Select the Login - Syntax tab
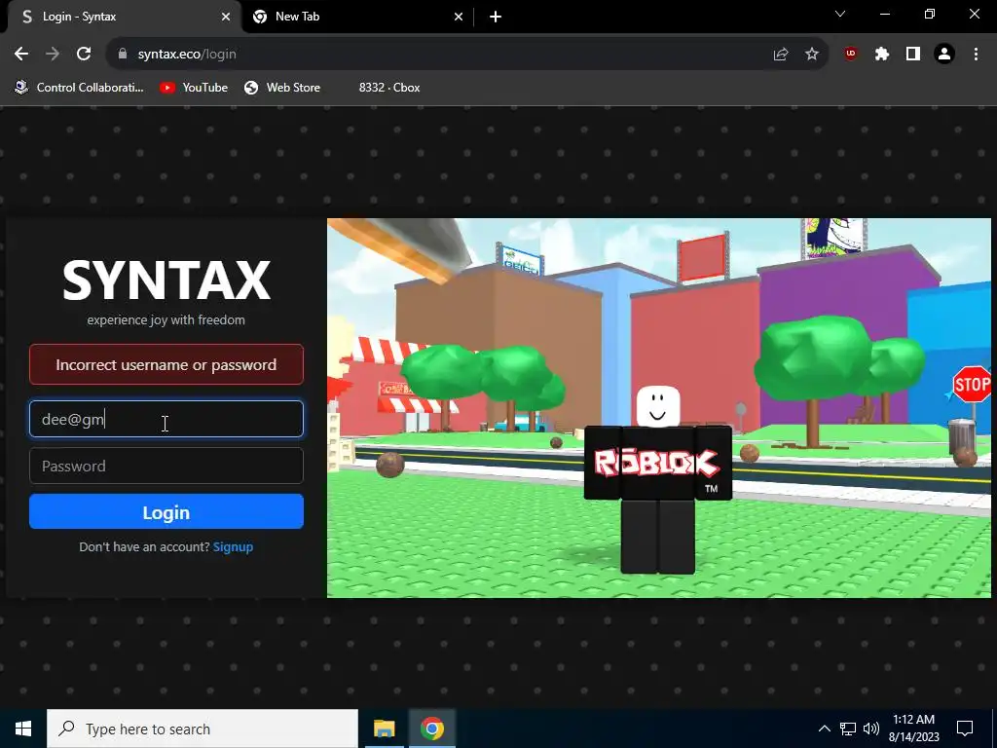The height and width of the screenshot is (748, 997). point(125,17)
